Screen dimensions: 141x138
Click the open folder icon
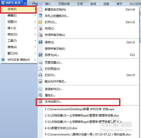40,22
